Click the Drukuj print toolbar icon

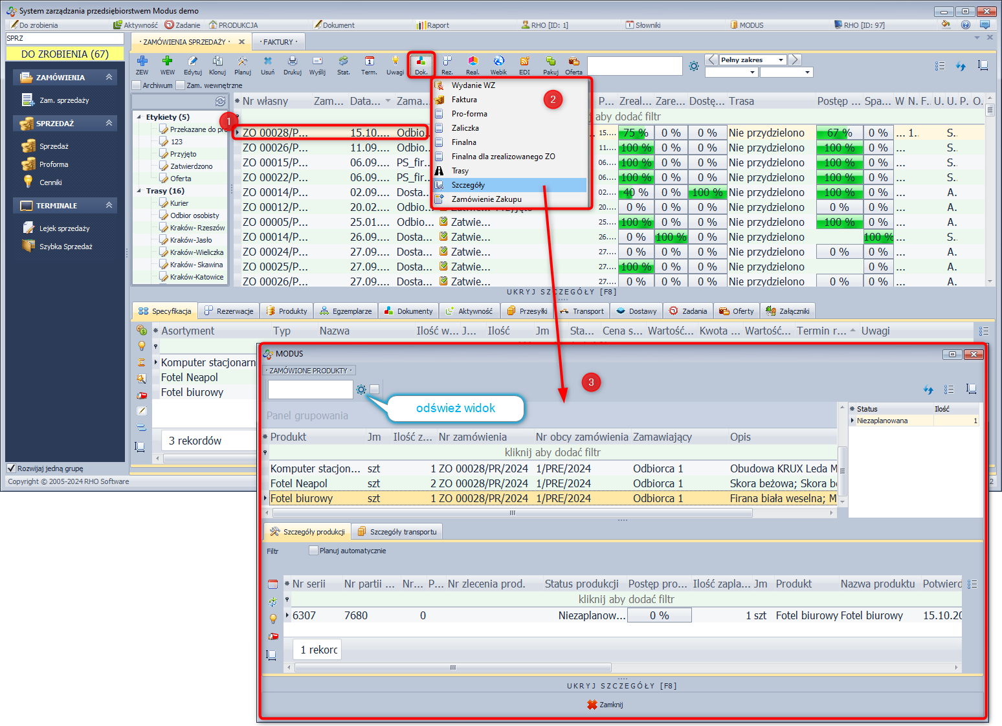[x=293, y=64]
